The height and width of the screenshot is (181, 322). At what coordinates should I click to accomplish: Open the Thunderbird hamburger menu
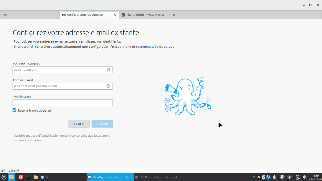295,5
